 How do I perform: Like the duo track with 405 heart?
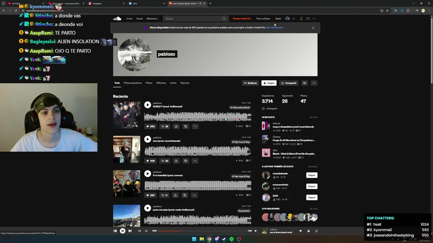tap(150, 161)
